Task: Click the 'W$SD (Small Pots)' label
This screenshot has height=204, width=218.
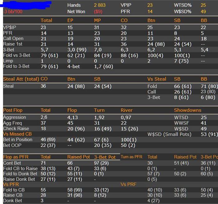Action: [x=169, y=134]
